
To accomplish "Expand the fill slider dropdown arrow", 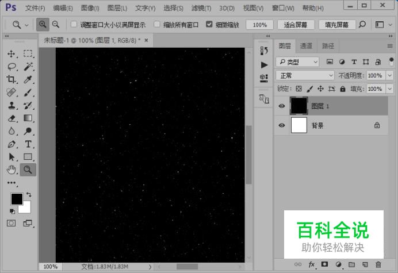I will (389, 89).
